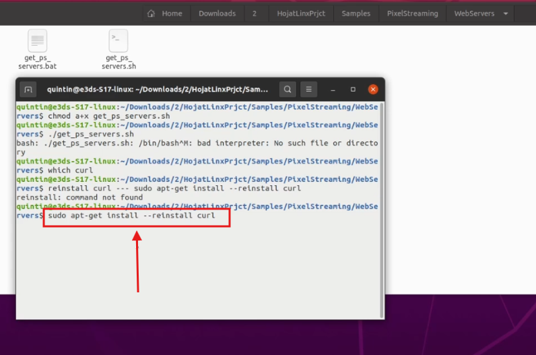Select the get_ps_servers.bat file icon
The image size is (536, 355).
pyautogui.click(x=38, y=41)
